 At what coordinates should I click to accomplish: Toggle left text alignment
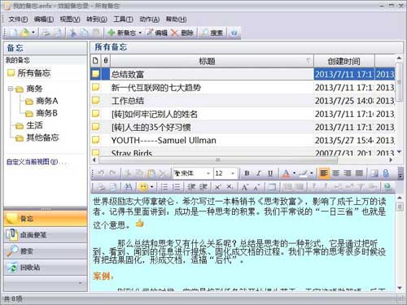pyautogui.click(x=324, y=173)
